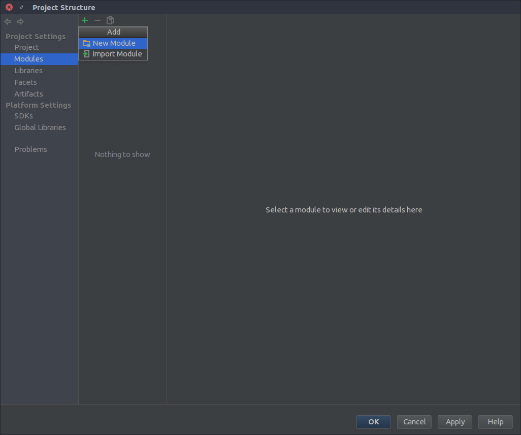Screen dimensions: 521x435
Task: Click the back navigation arrow
Action: coord(8,22)
